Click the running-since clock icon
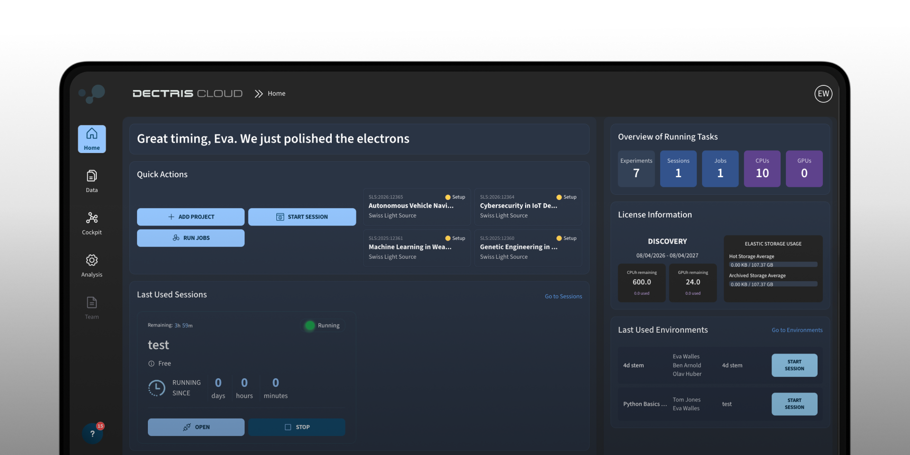 click(x=156, y=388)
